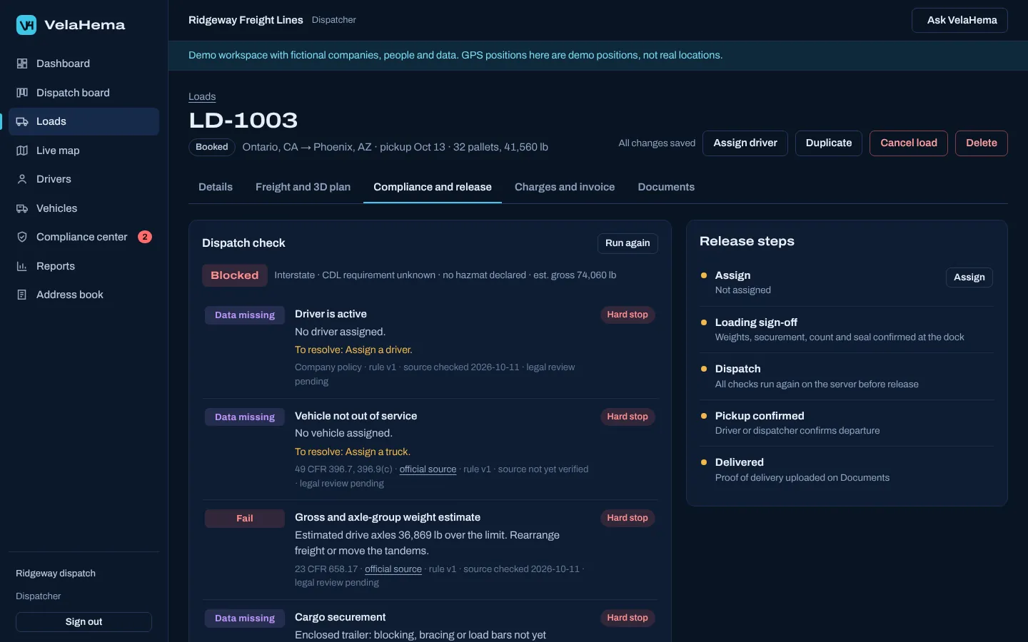1028x642 pixels.
Task: Switch to the Freight and 3D plan tab
Action: click(303, 187)
